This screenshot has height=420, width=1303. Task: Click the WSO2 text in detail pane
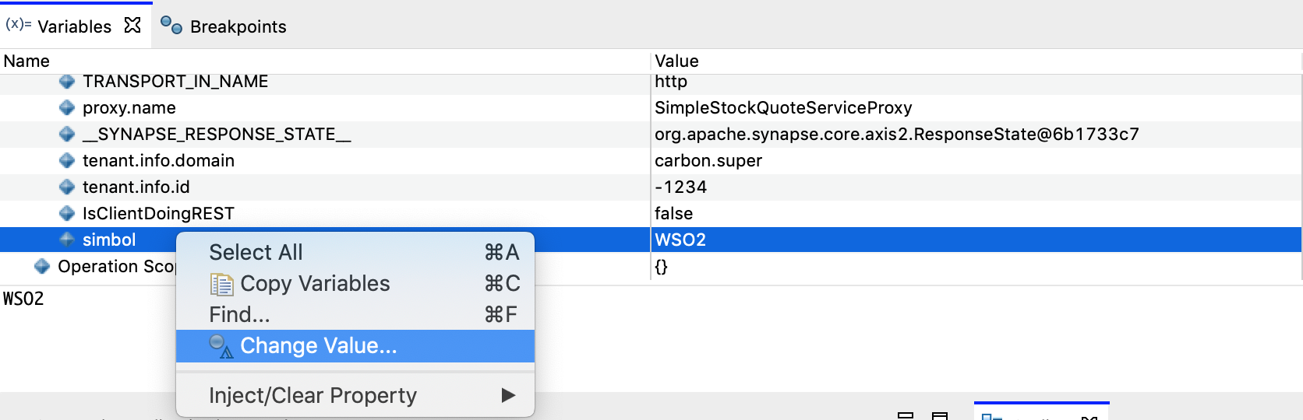(23, 299)
